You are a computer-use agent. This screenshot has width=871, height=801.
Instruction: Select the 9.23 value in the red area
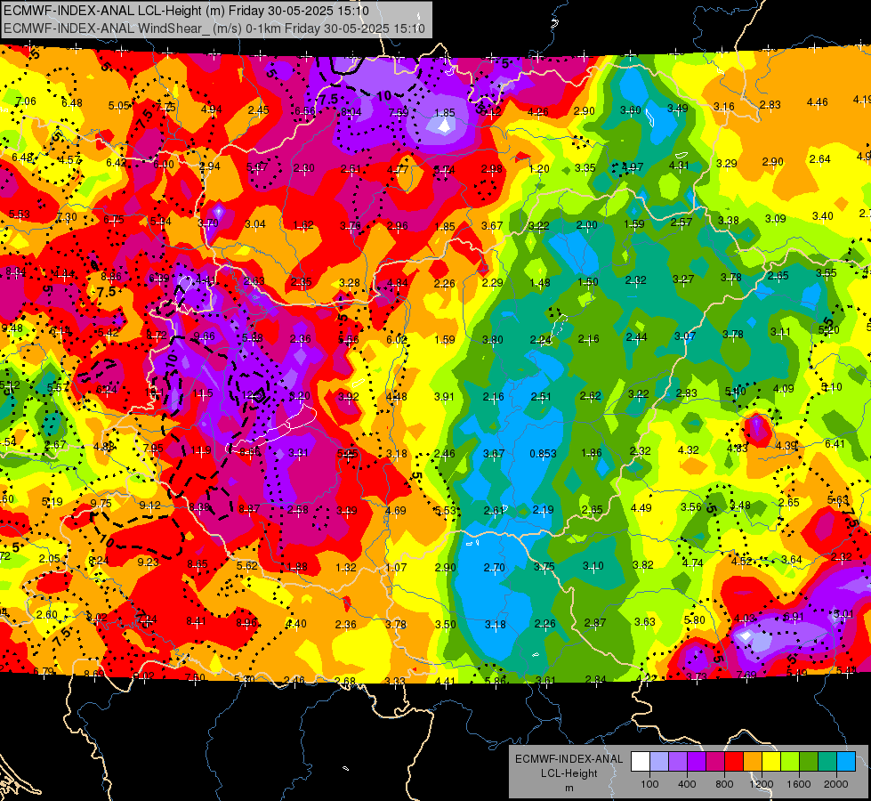tap(149, 562)
